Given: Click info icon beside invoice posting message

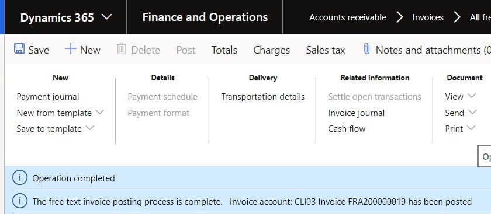Looking at the screenshot, I should click(x=19, y=202).
